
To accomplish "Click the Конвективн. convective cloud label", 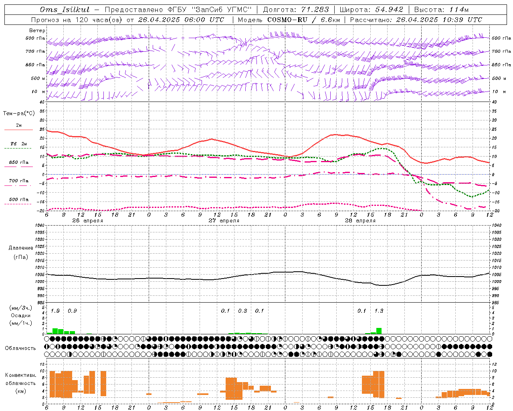I will [x=21, y=375].
